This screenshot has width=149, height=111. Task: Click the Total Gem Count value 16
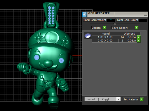(143, 20)
